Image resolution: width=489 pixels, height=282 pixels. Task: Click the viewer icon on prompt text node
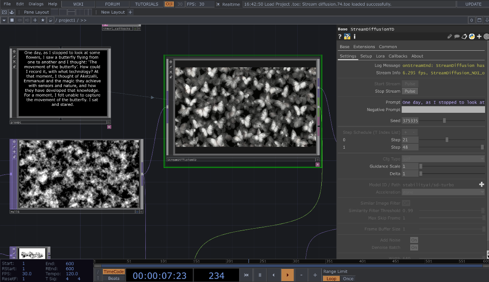coord(14,52)
